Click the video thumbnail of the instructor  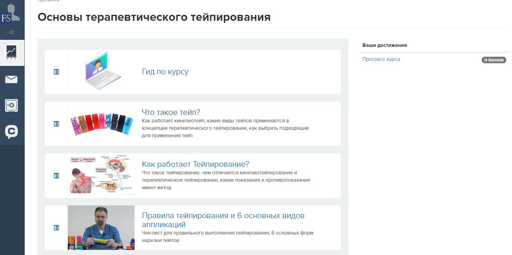click(x=101, y=228)
